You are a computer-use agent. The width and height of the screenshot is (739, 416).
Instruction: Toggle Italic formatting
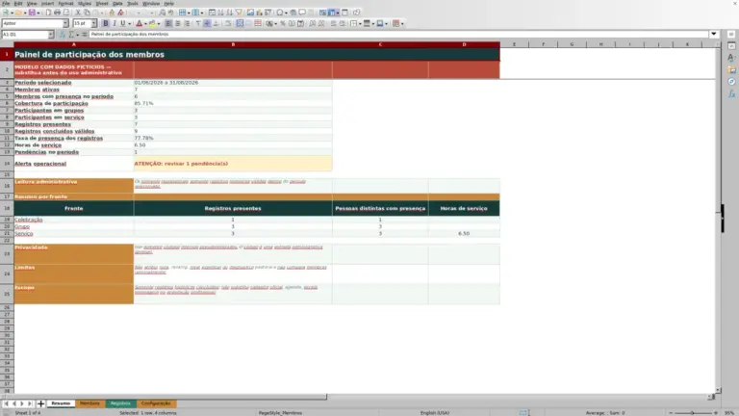click(x=115, y=23)
